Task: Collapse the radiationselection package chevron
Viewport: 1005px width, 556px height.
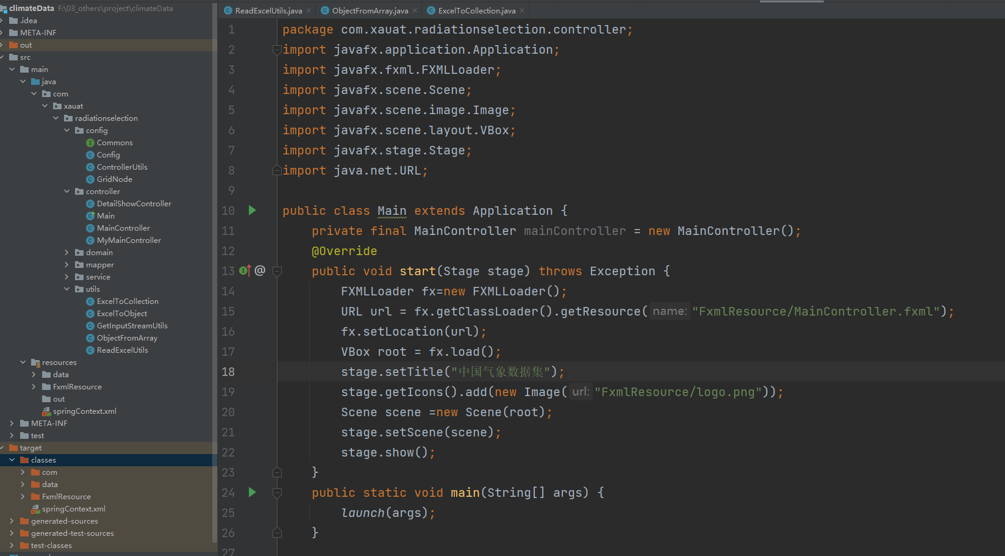Action: point(56,118)
